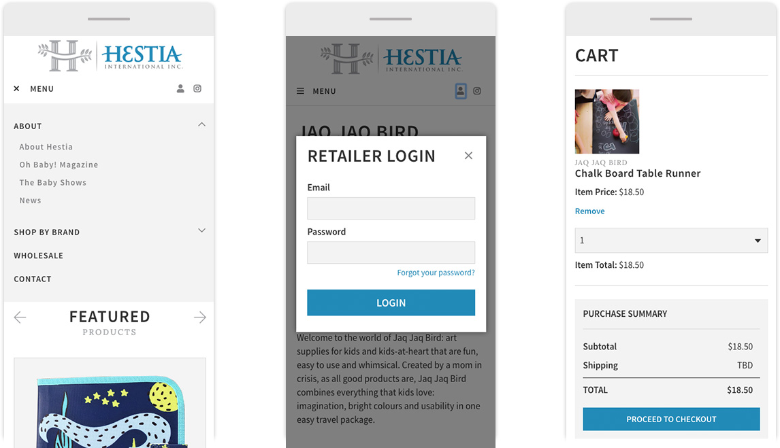Remove Chalk Board Table Runner from cart
Viewport: 780px width, 448px height.
tap(589, 211)
